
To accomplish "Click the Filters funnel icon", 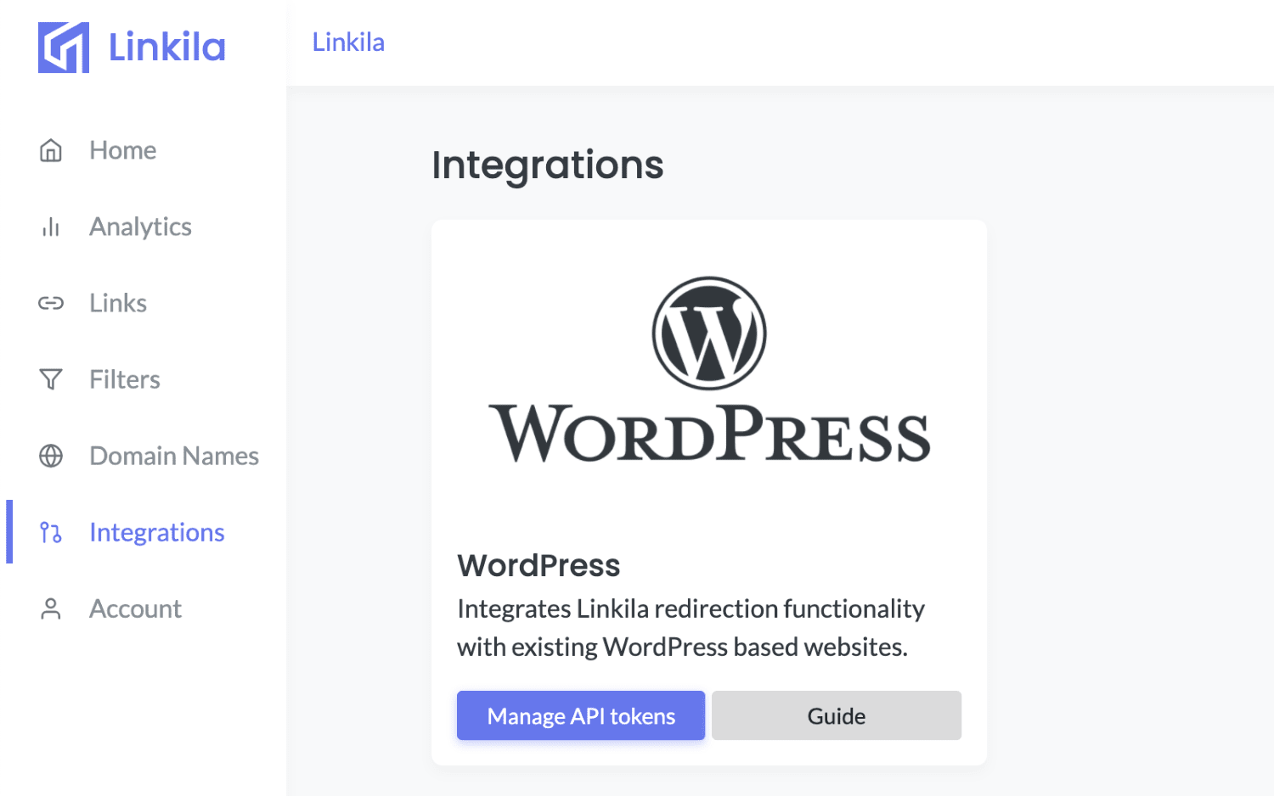I will [x=51, y=379].
